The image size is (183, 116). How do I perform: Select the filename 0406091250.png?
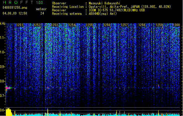(x=15, y=8)
